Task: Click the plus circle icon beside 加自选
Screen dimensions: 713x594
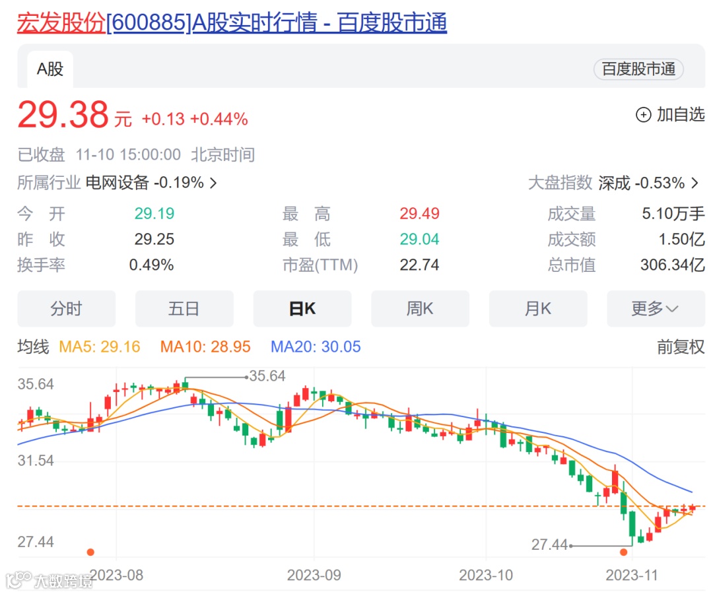Action: point(643,115)
